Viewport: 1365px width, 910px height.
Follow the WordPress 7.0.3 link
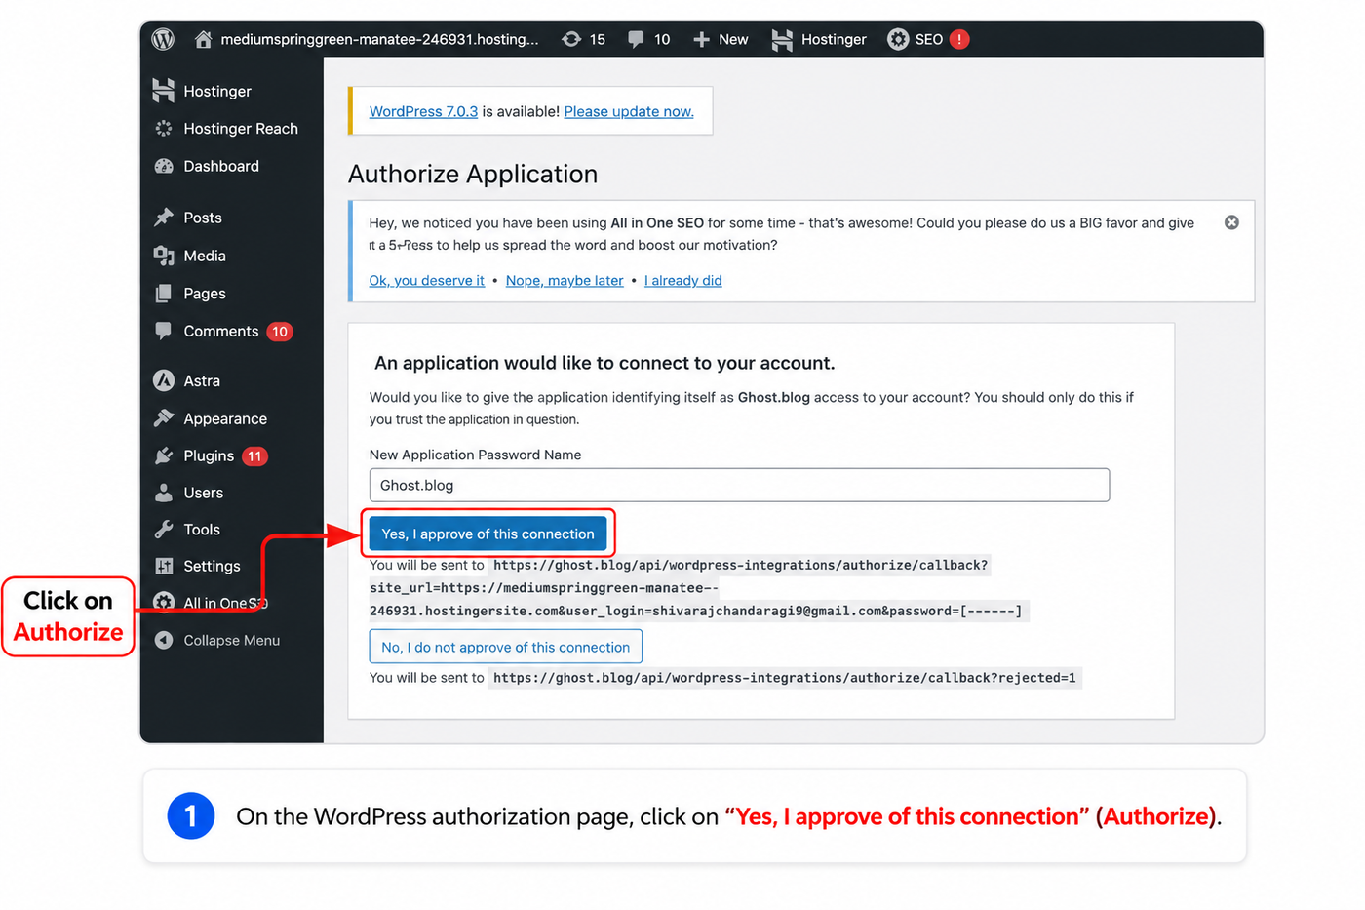click(x=423, y=111)
